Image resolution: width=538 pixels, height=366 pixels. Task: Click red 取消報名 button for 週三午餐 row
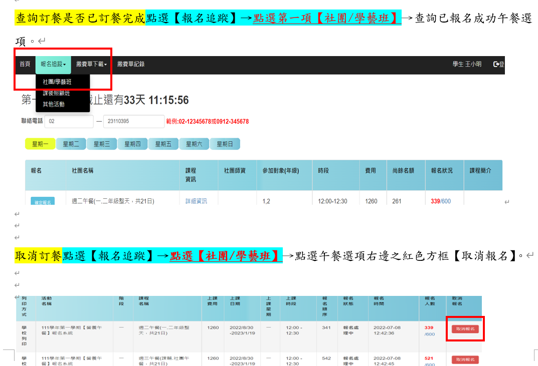tap(465, 359)
